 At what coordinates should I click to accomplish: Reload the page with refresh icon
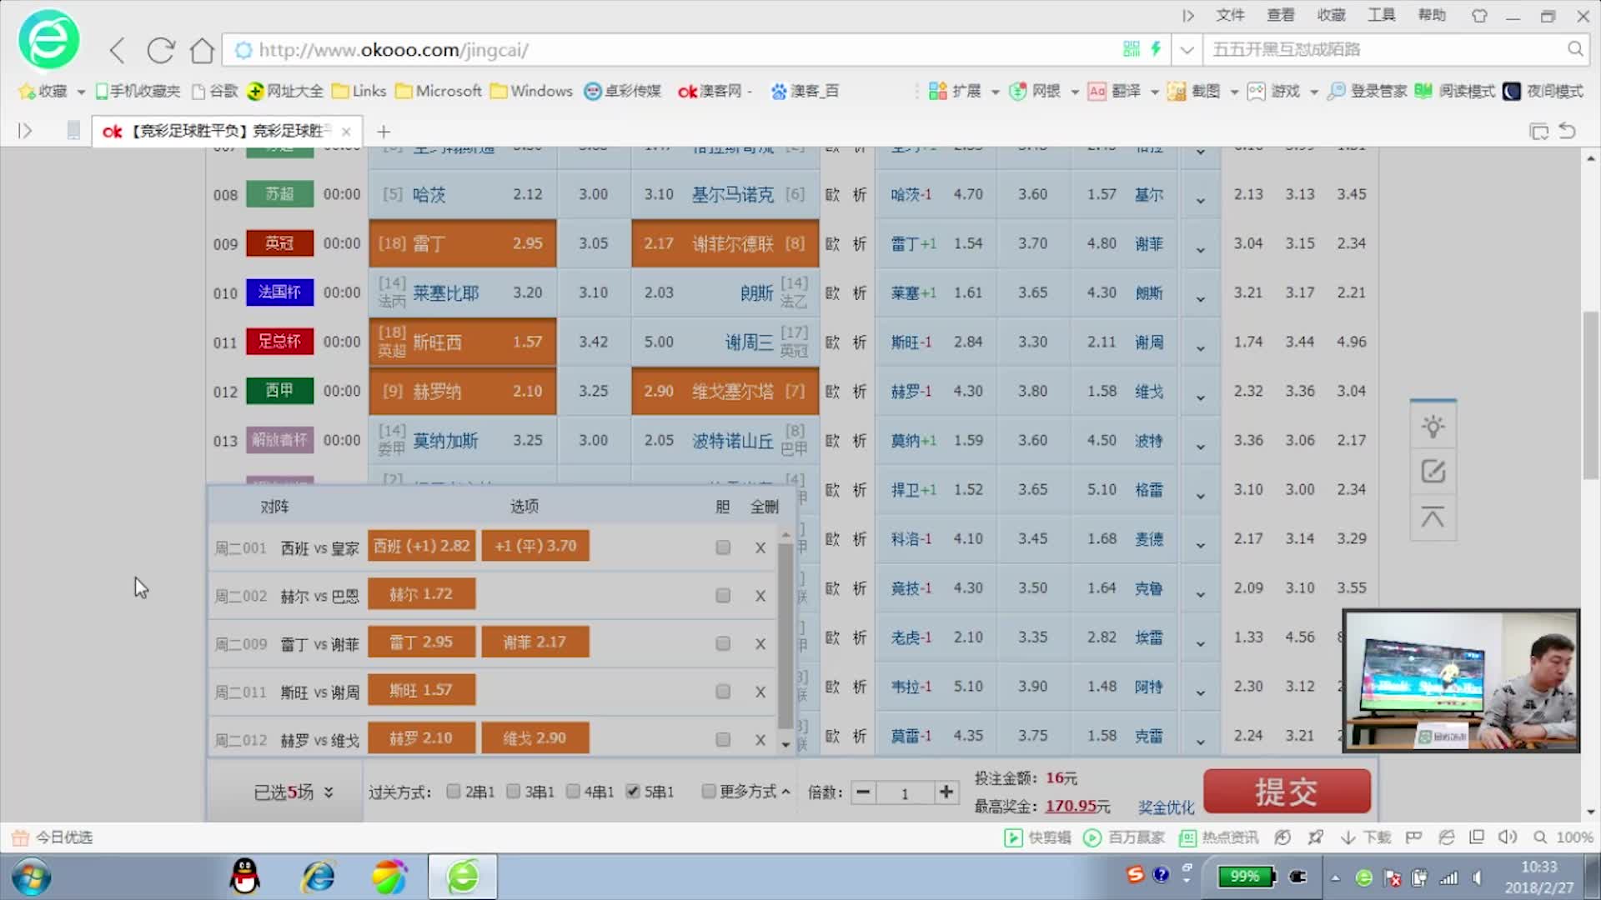(x=160, y=50)
